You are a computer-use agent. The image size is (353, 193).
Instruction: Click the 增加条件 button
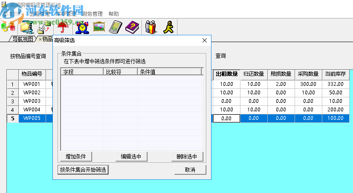[76, 156]
